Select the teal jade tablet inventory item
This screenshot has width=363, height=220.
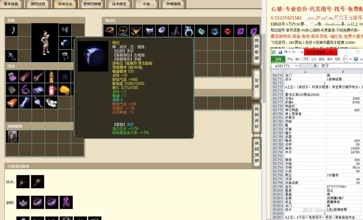[x=201, y=31]
